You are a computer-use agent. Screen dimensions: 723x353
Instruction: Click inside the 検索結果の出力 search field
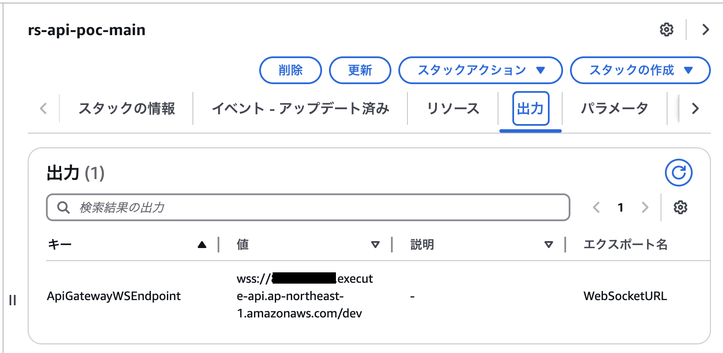(260, 207)
